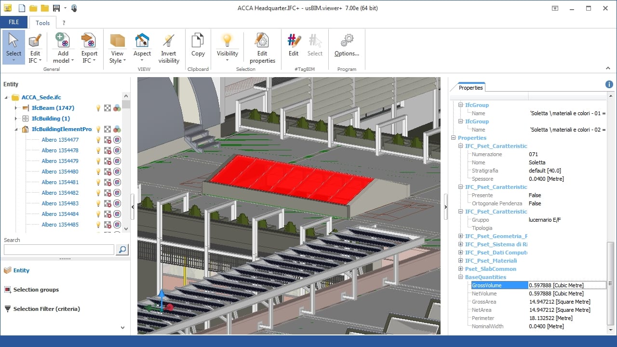Screen dimensions: 617x347
Task: Switch to the Properties tab
Action: [470, 88]
